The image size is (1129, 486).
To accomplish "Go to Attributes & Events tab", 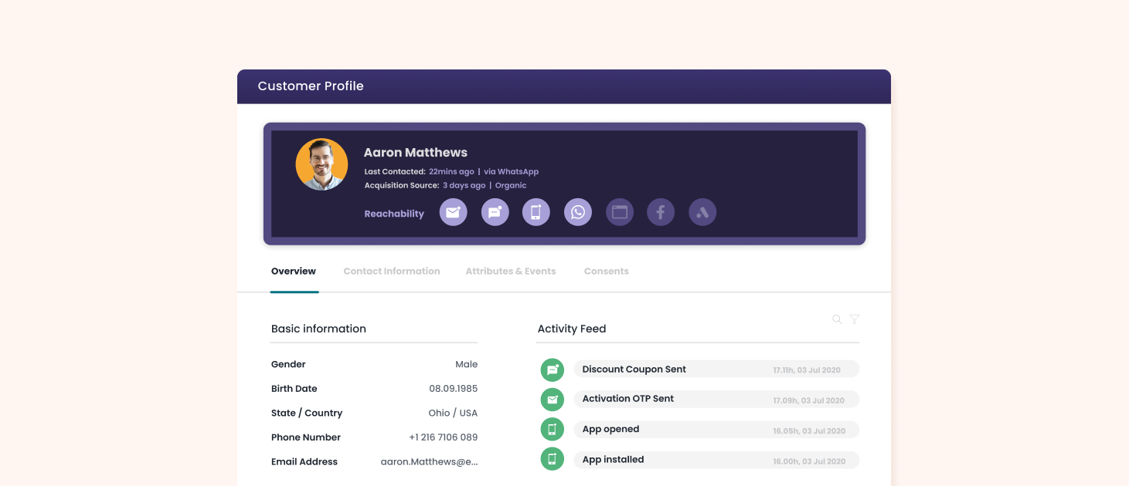I will coord(511,272).
